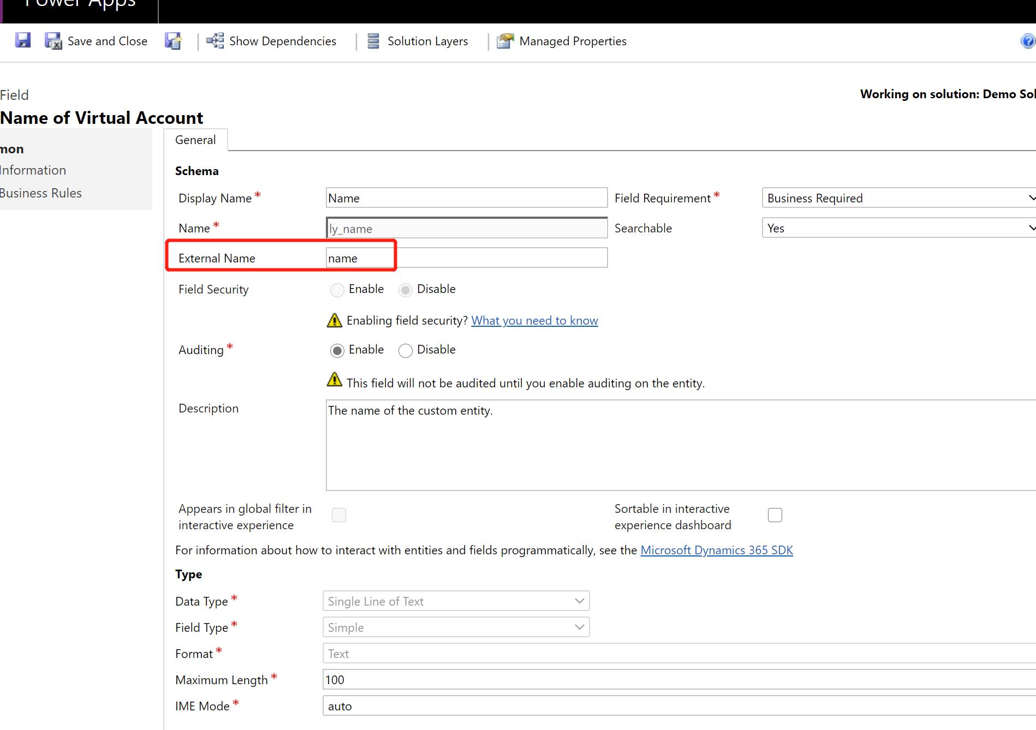The height and width of the screenshot is (730, 1036).
Task: Open the Field Requirement dropdown
Action: (899, 198)
